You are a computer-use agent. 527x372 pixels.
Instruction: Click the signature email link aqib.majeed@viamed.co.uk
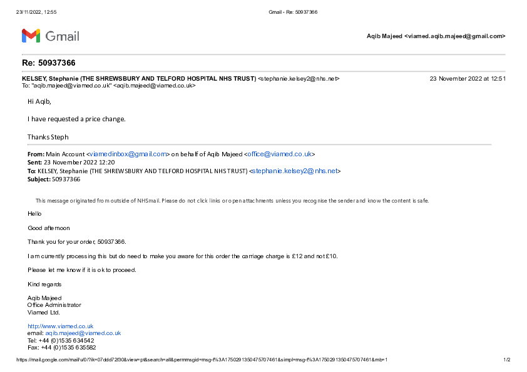pos(83,333)
